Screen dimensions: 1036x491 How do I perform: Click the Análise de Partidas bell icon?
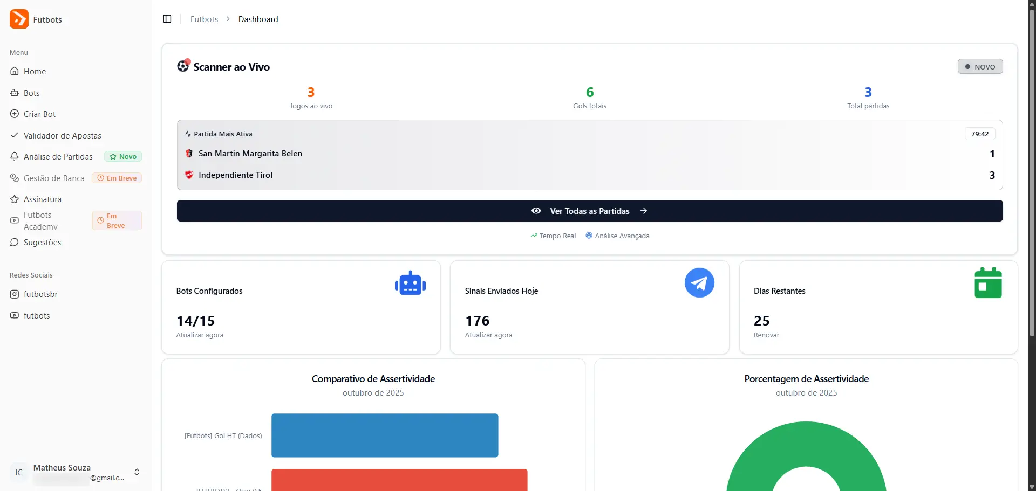click(15, 156)
